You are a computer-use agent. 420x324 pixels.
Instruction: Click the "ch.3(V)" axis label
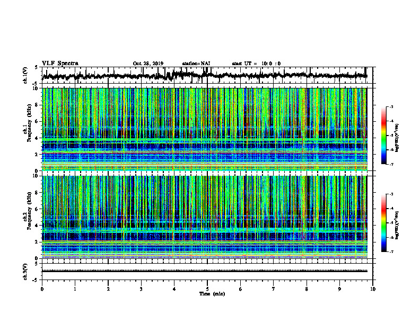tap(25, 272)
